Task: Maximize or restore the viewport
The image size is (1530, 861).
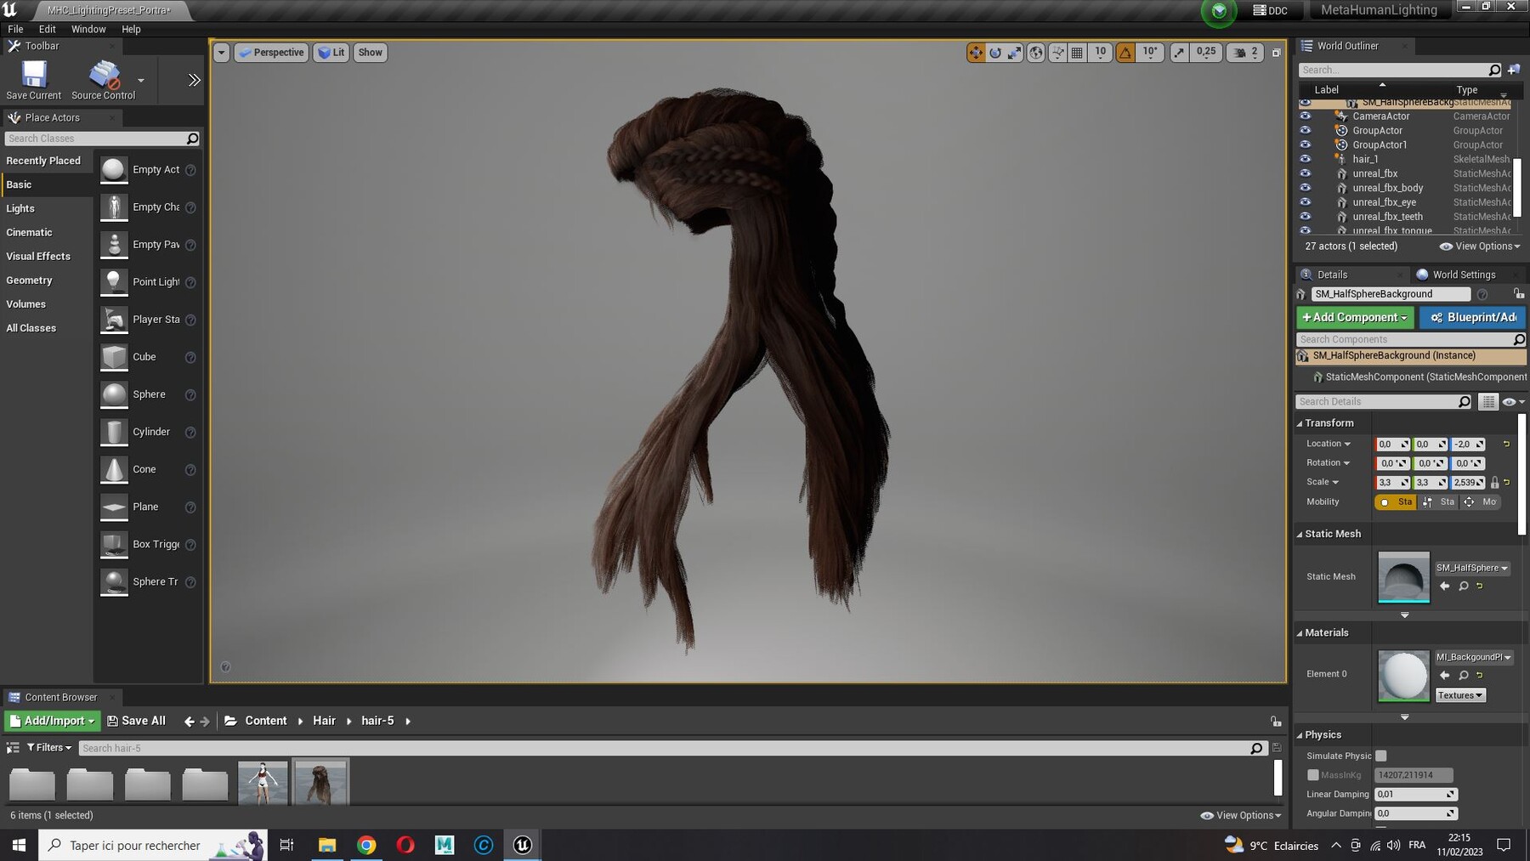Action: tap(1276, 53)
